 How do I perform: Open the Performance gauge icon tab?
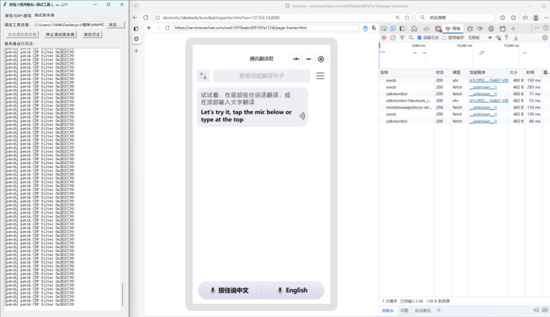coord(481,28)
